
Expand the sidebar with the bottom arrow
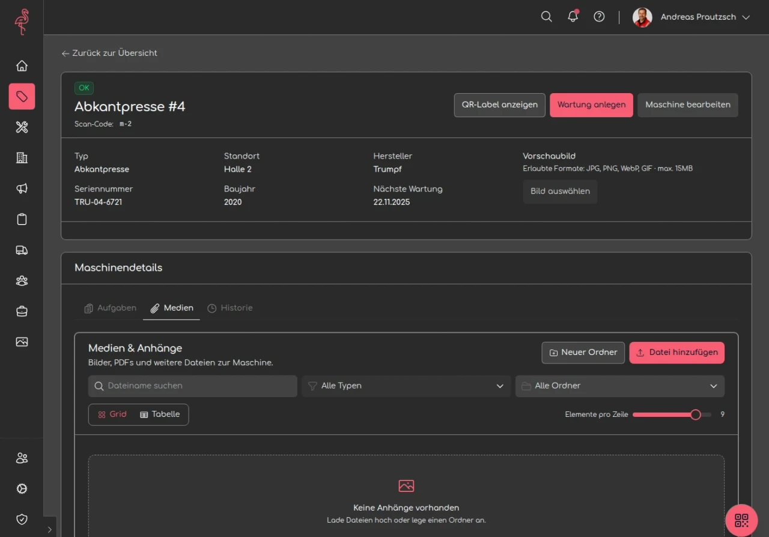pyautogui.click(x=50, y=530)
